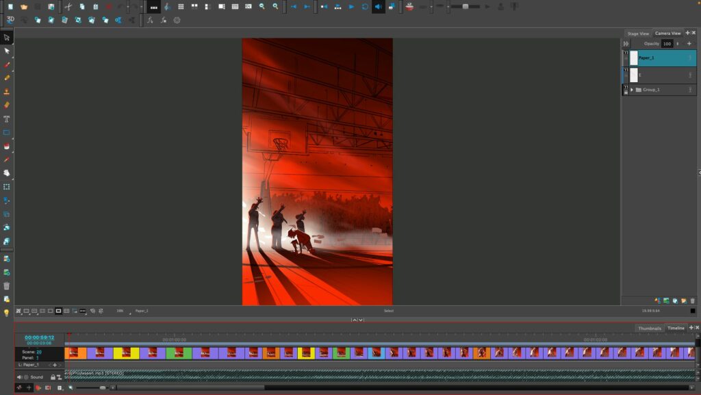
Task: Open a project with the folder icon
Action: 24,7
